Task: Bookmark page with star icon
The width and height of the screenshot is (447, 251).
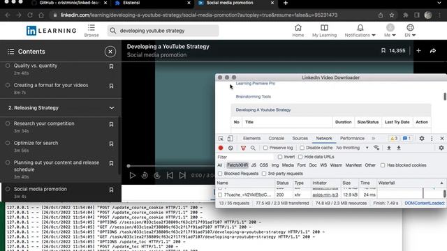Action: click(x=392, y=15)
